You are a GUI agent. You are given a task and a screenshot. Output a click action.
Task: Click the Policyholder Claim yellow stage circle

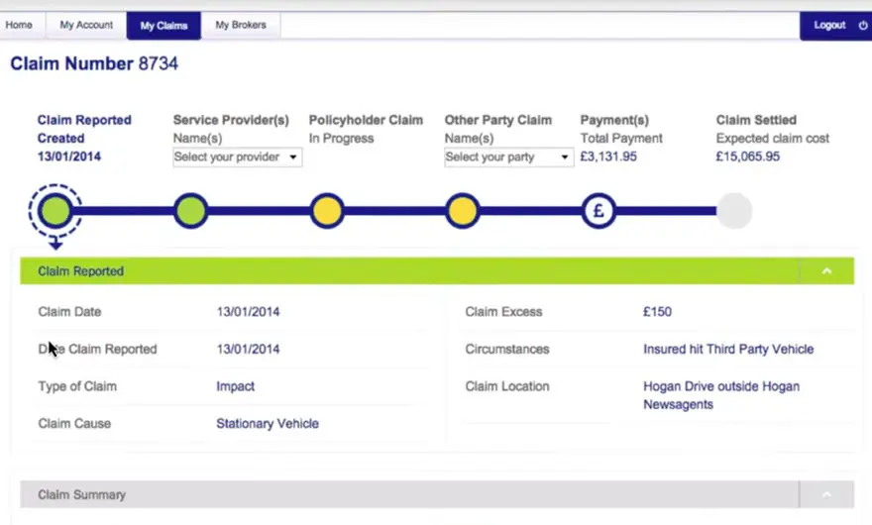click(x=327, y=210)
